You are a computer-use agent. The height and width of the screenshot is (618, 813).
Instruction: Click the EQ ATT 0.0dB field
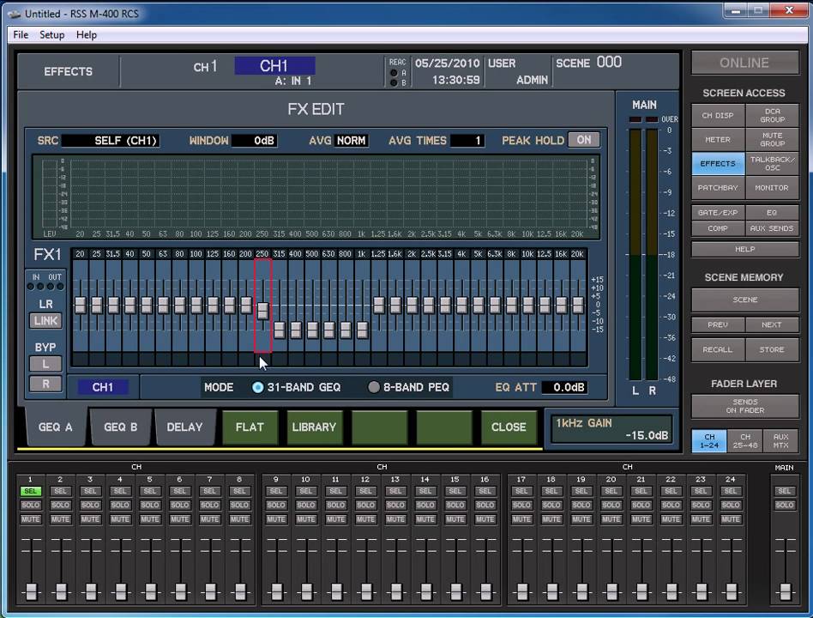[564, 387]
